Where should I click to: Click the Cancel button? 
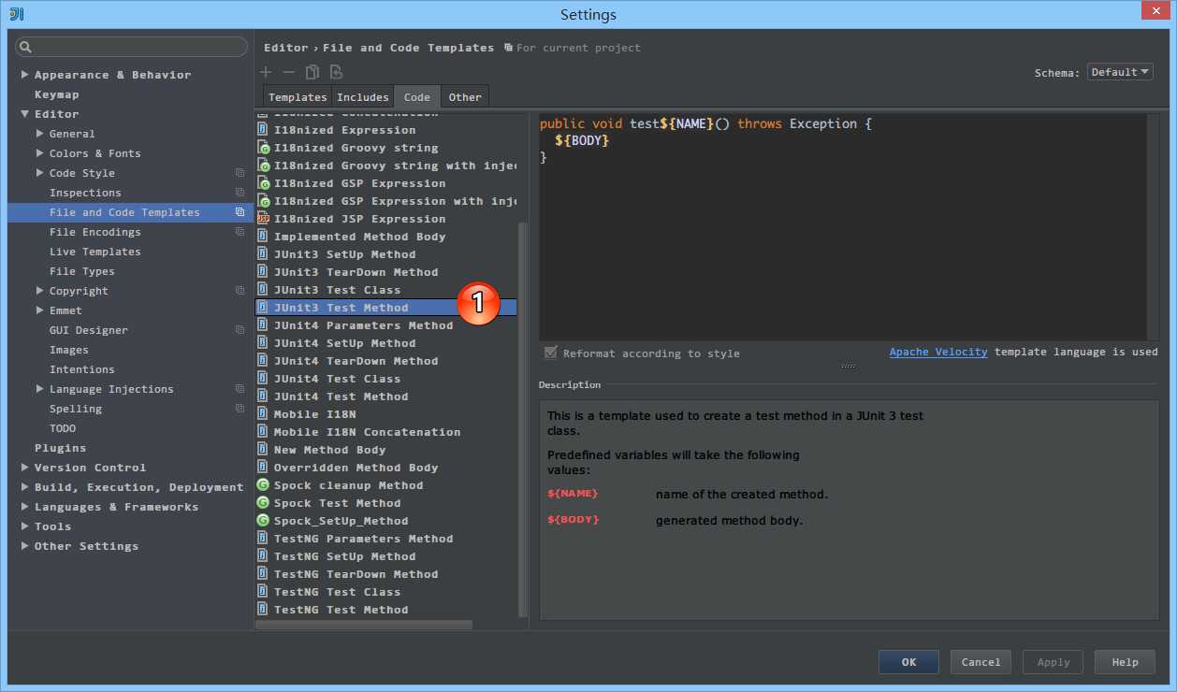click(981, 662)
